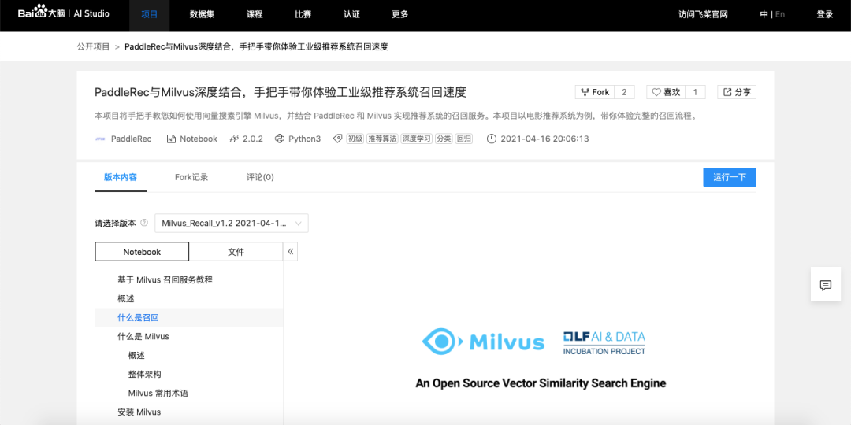The width and height of the screenshot is (851, 425).
Task: Click the 回归 tag
Action: coord(463,139)
